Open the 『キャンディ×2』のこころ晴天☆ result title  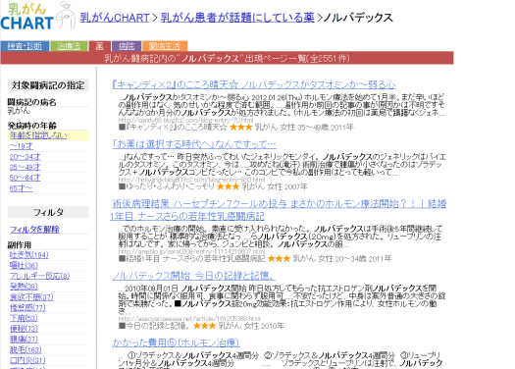click(253, 84)
